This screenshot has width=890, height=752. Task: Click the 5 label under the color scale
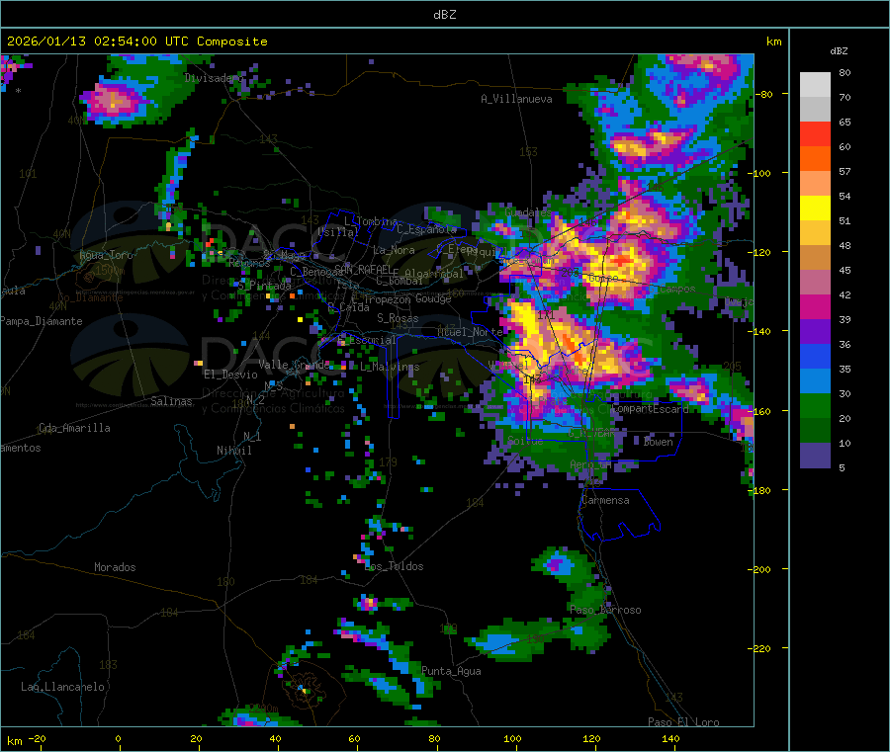[x=842, y=467]
